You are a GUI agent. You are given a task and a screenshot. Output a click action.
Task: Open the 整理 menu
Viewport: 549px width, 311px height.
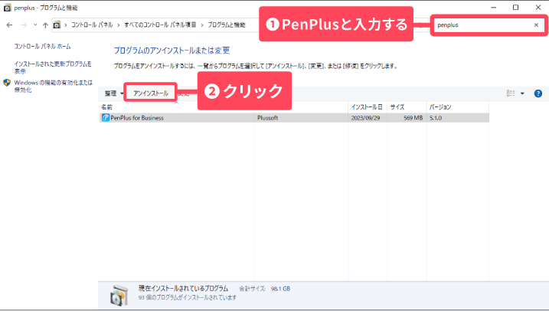(x=113, y=93)
